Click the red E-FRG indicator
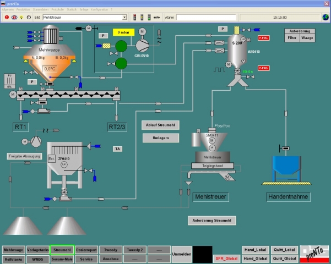Image resolution: width=331 pixels, height=264 pixels. point(263,68)
